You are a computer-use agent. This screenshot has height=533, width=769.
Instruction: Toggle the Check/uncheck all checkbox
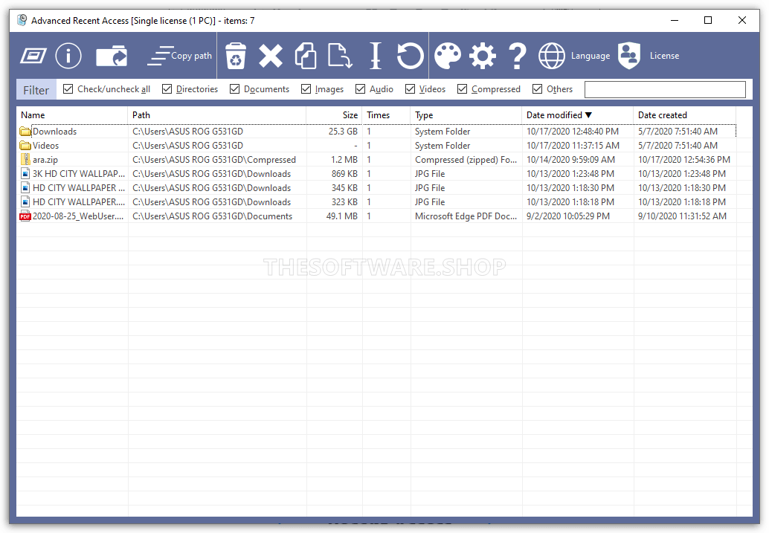click(68, 88)
